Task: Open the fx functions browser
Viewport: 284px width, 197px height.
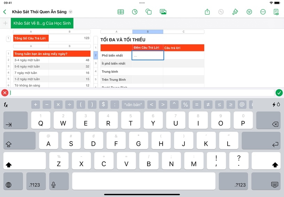Action: click(6, 105)
